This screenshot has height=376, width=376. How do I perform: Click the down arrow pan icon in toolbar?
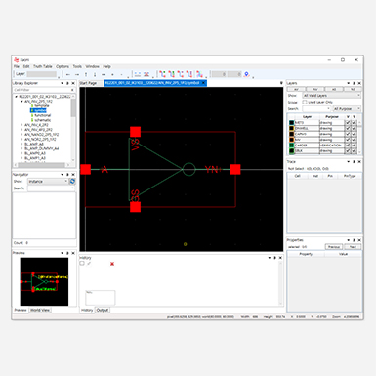coord(95,74)
